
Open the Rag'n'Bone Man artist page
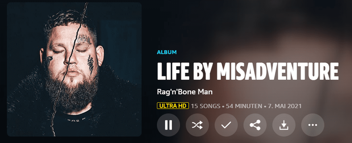click(184, 92)
